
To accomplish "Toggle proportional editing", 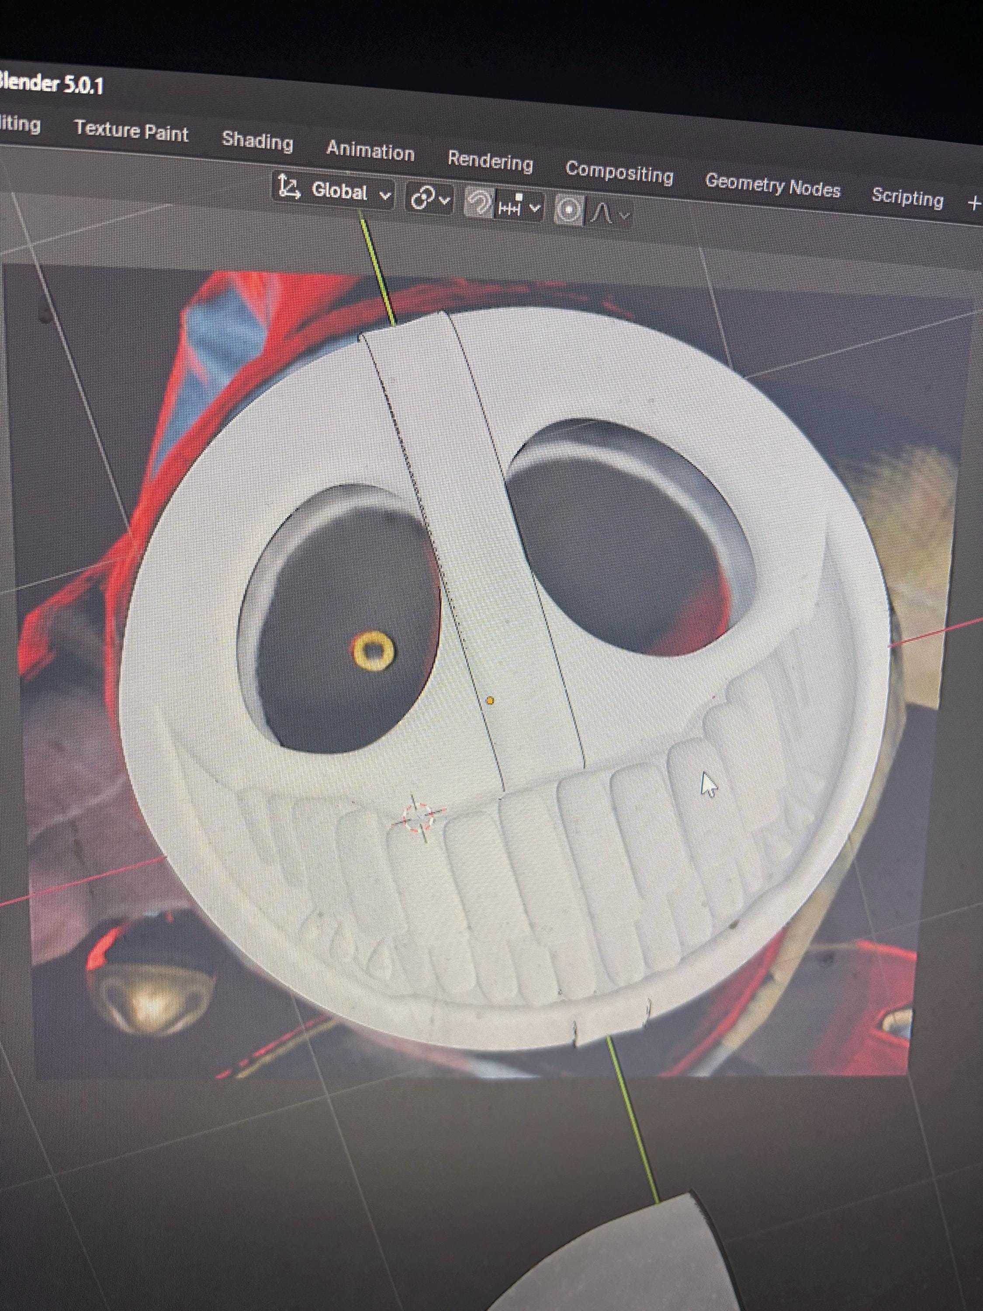I will tap(569, 210).
